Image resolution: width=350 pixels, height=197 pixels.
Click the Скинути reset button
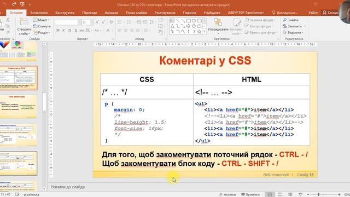pos(42,26)
